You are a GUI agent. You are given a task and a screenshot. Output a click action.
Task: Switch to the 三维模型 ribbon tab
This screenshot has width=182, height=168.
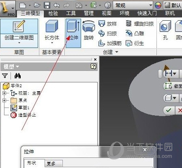30,13
